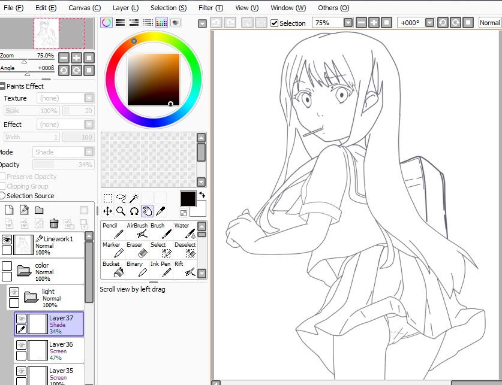Viewport: 502px width, 385px height.
Task: Select the Brush tool
Action: click(161, 231)
